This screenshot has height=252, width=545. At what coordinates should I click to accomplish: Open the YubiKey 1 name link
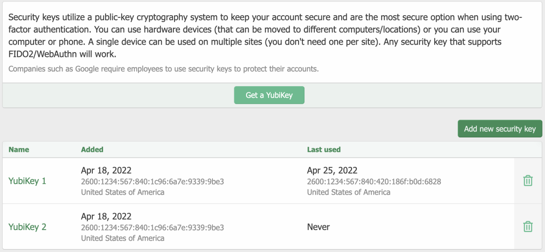click(27, 181)
